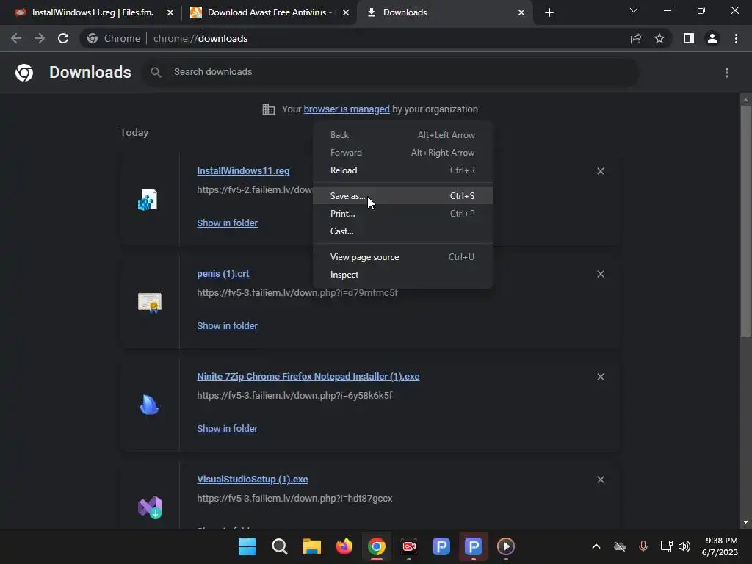Remove VisualStudioSetup (1).exe from the list
This screenshot has height=564, width=752.
coord(601,480)
